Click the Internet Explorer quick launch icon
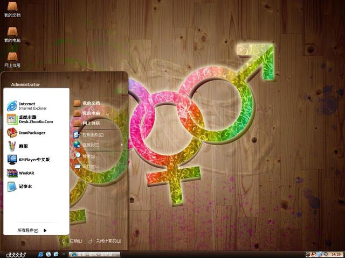Screen dimensions: 345x258 [40, 254]
